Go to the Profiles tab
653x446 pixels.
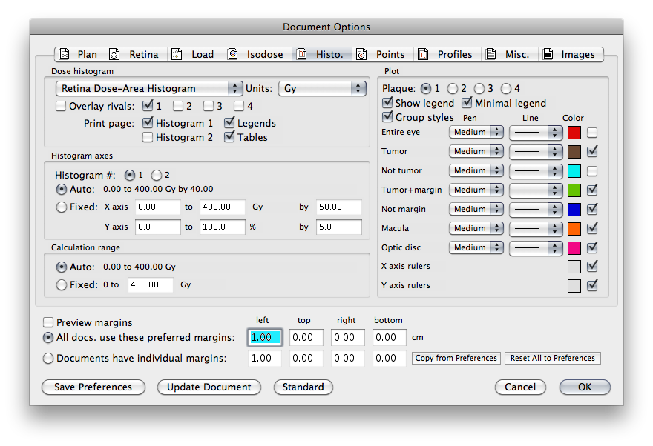447,54
